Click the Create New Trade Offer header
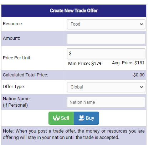 (74, 11)
